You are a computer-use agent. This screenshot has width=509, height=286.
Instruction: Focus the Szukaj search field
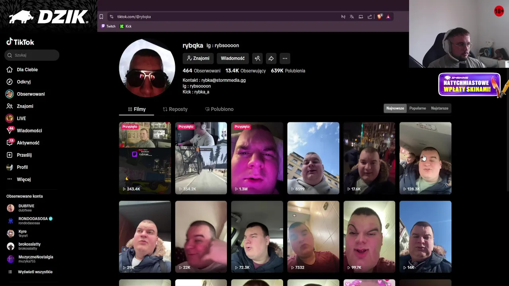coord(32,55)
